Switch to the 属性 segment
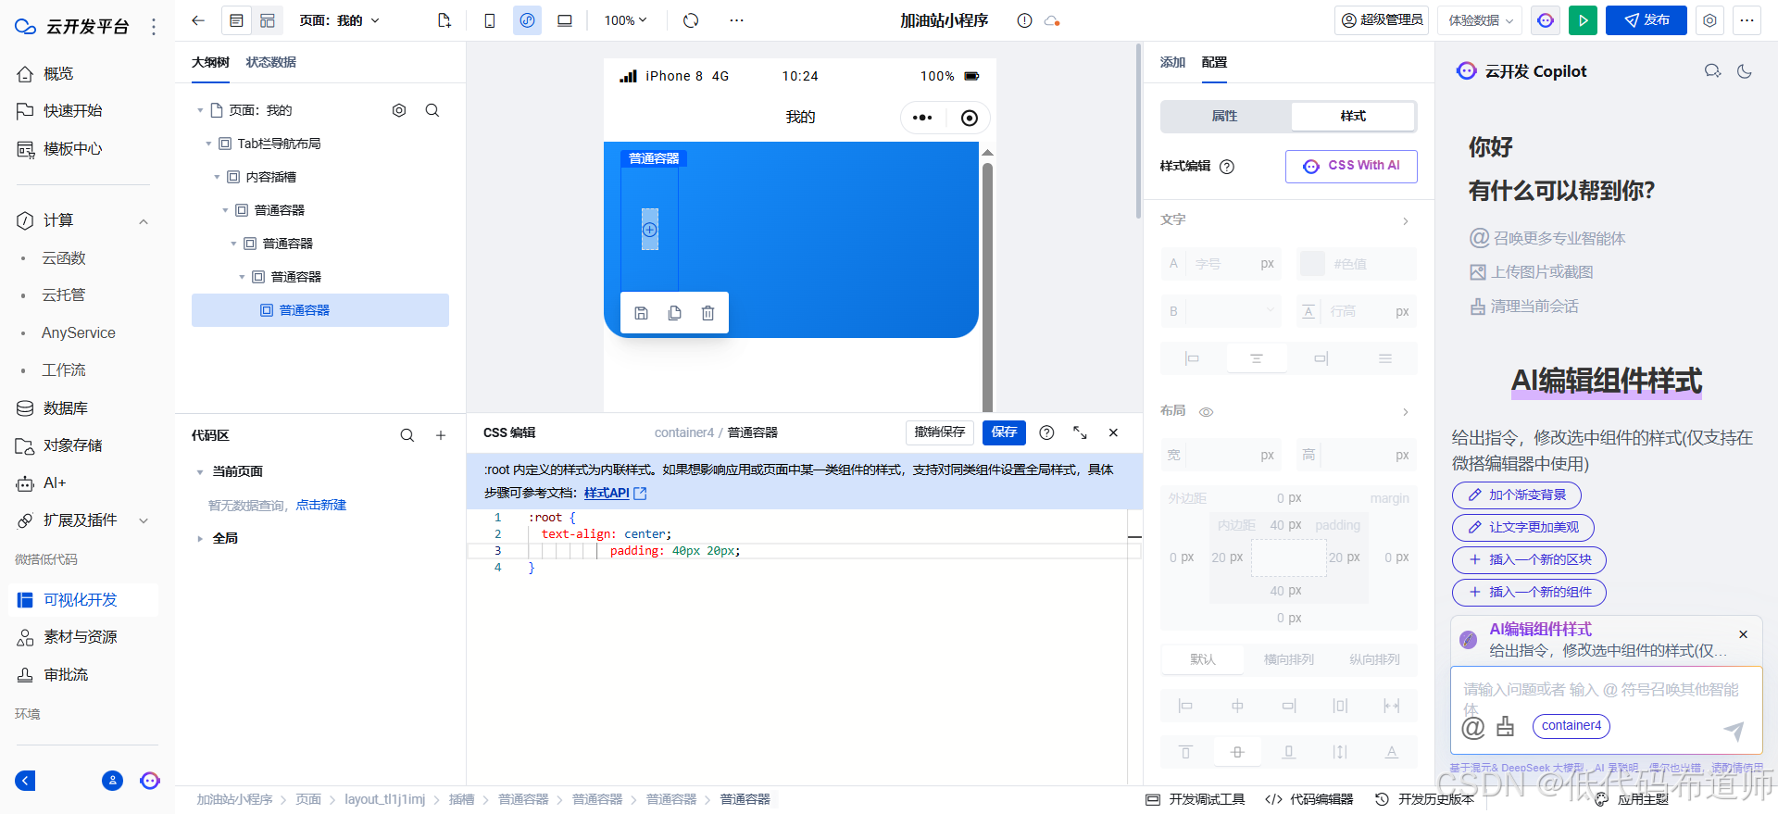 (1224, 116)
